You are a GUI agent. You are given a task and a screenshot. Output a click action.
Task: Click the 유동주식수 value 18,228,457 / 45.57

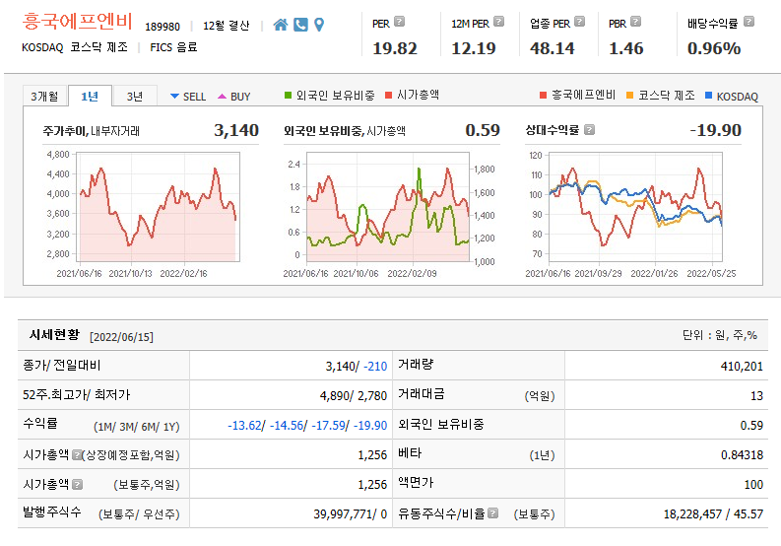pyautogui.click(x=713, y=513)
